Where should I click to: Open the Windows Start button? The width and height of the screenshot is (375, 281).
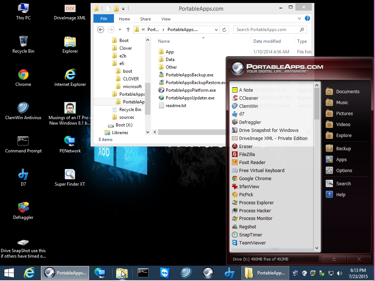9,273
